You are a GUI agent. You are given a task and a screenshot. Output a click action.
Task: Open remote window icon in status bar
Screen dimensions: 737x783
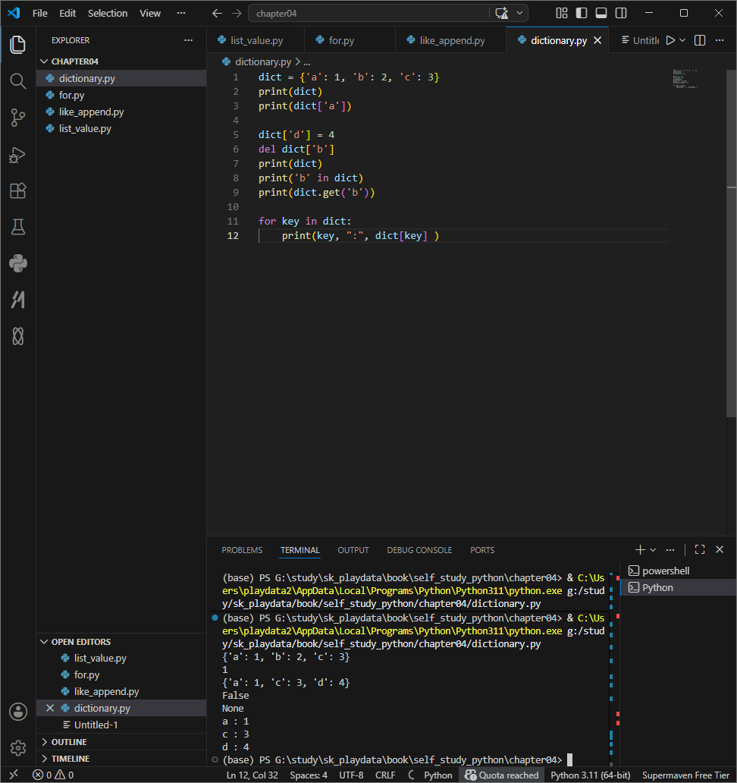[14, 775]
